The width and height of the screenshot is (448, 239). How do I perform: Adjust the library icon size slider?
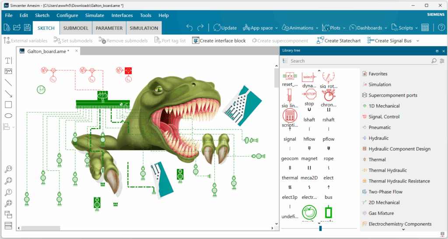320,228
